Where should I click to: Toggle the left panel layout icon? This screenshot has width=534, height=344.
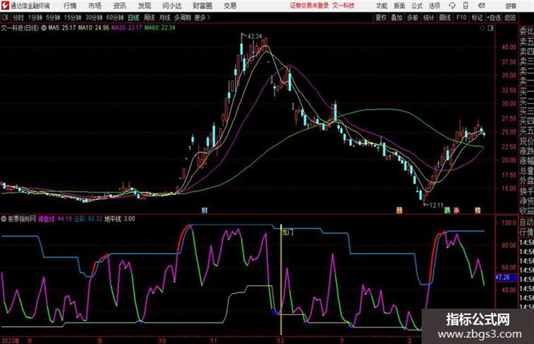coord(5,18)
